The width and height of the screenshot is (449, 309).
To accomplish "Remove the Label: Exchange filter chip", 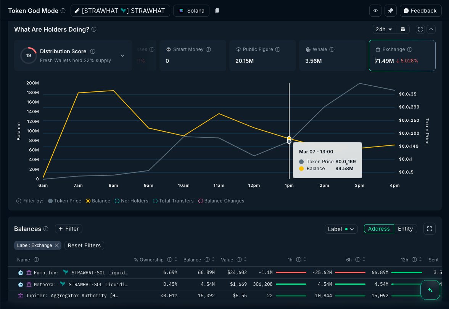I will point(56,245).
